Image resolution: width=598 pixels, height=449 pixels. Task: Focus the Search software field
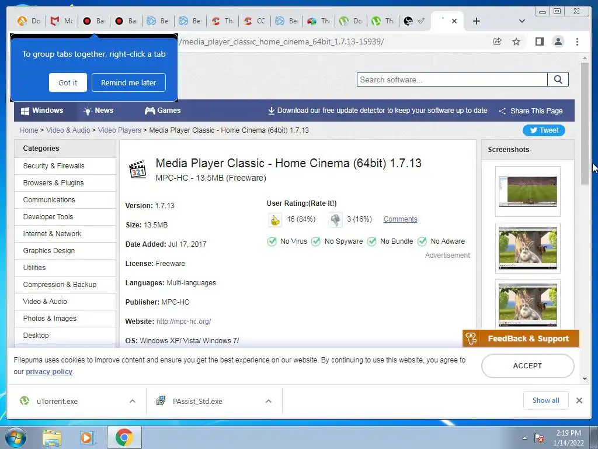(452, 80)
